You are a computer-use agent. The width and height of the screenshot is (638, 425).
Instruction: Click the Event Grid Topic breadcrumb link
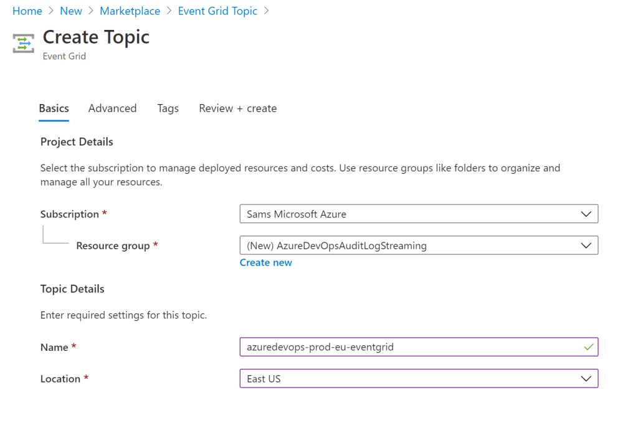(217, 11)
